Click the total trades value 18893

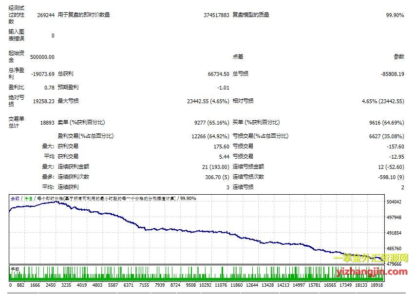[47, 123]
